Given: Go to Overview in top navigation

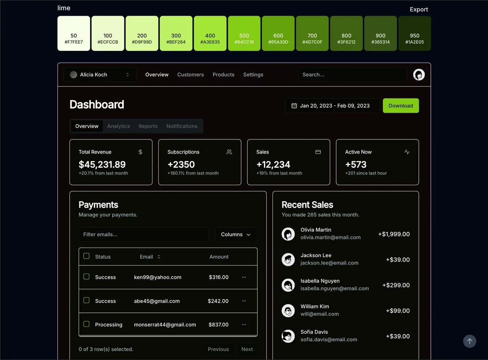Looking at the screenshot, I should [157, 75].
